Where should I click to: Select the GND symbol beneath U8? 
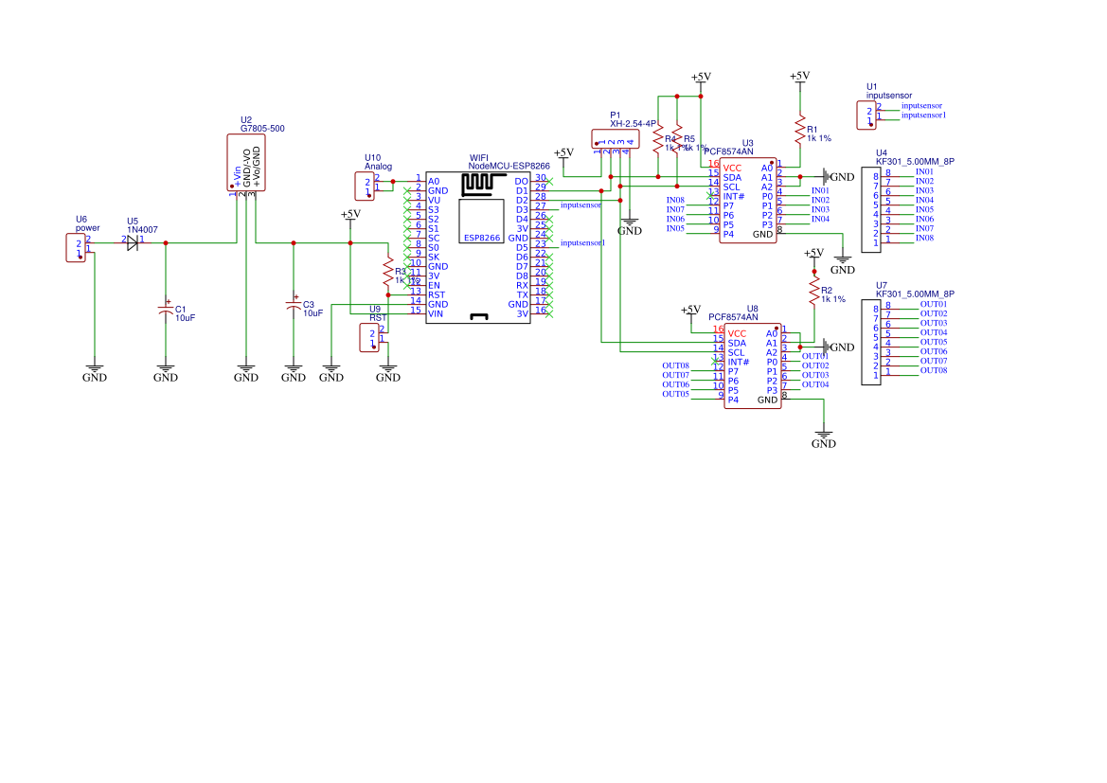click(x=824, y=436)
